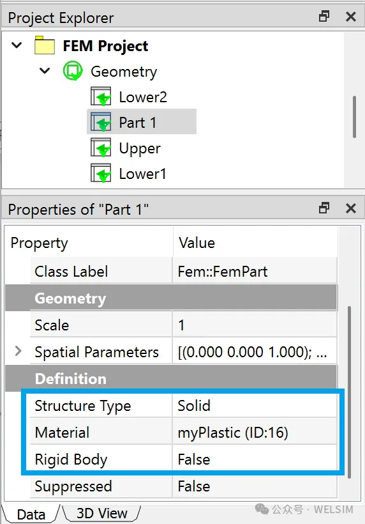
Task: Float the Properties of Part 1 panel
Action: click(324, 208)
